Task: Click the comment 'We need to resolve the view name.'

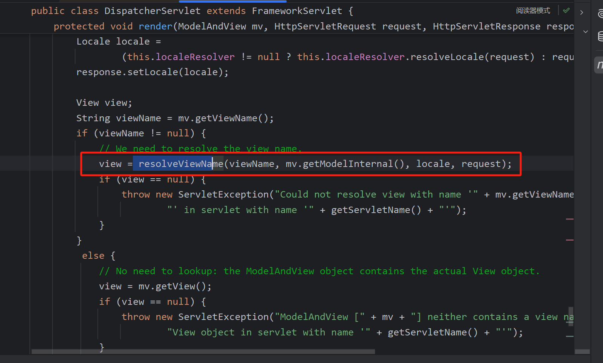Action: tap(200, 149)
